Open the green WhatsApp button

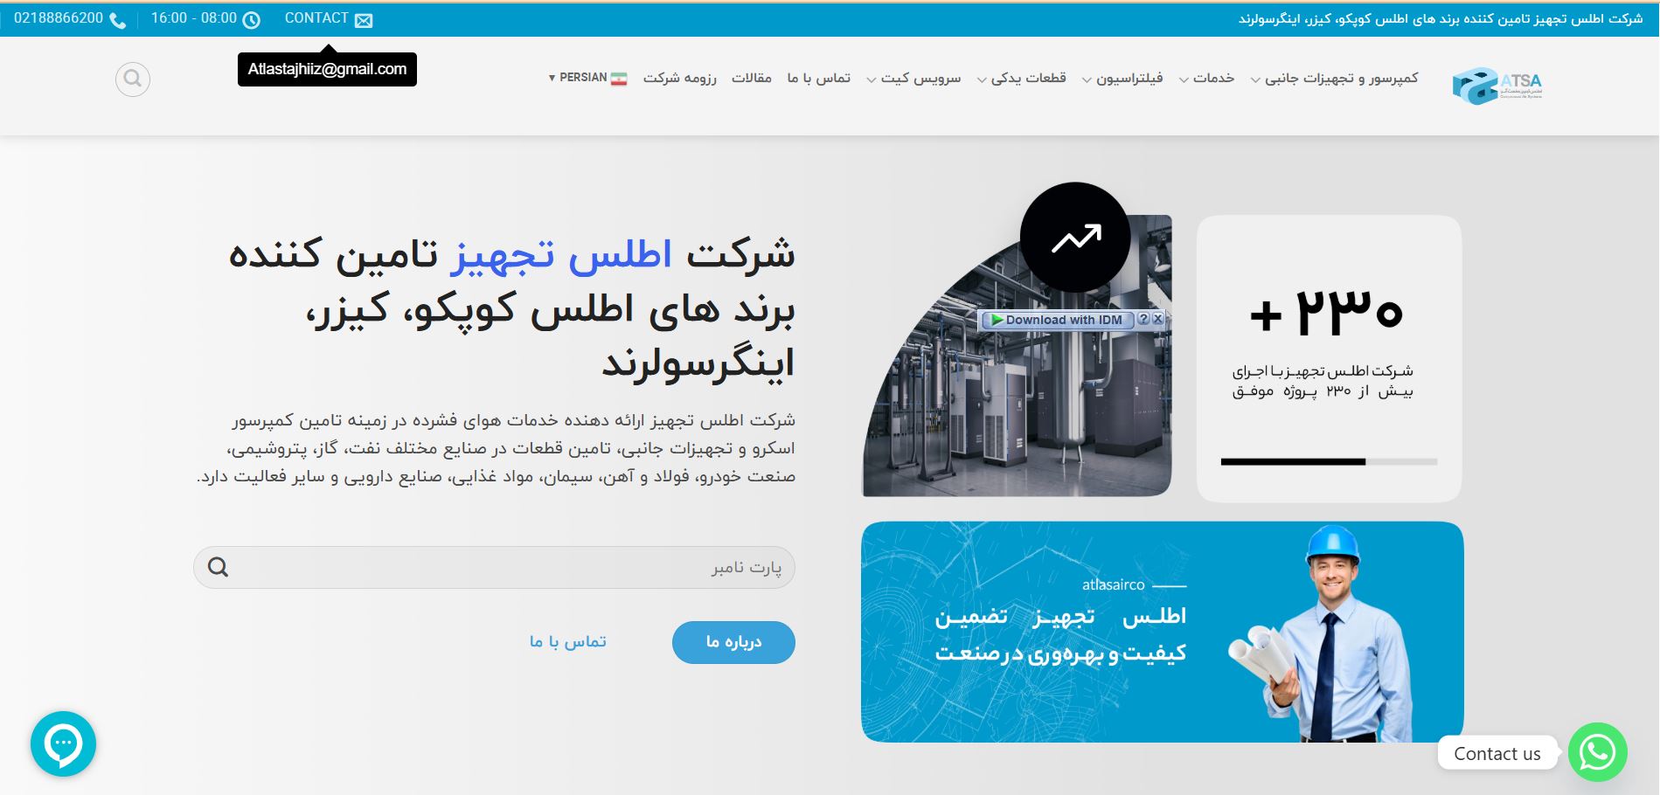1597,752
